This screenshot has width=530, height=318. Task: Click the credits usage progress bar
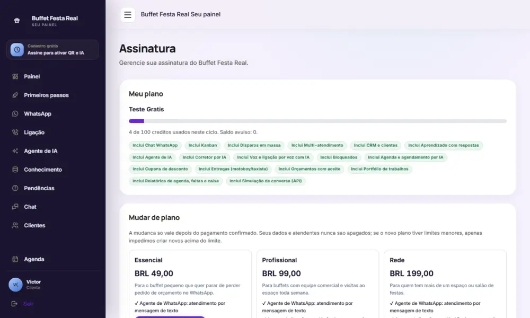coord(317,121)
